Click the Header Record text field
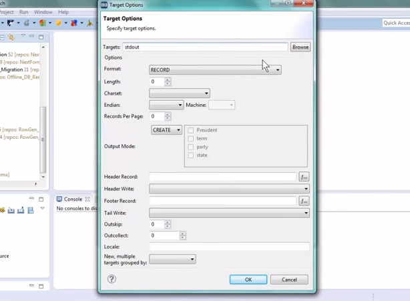The height and width of the screenshot is (301, 410). click(223, 177)
